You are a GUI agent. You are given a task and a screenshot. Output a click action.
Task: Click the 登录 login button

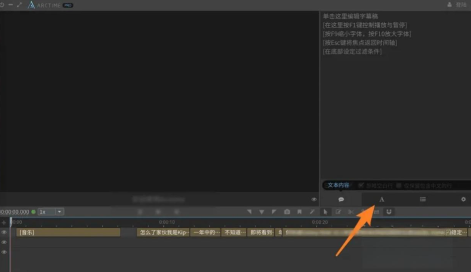pos(458,4)
